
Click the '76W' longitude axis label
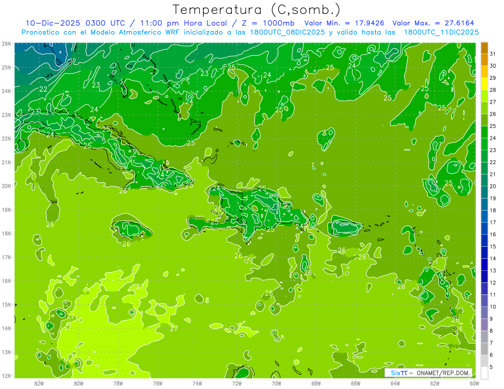[157, 383]
